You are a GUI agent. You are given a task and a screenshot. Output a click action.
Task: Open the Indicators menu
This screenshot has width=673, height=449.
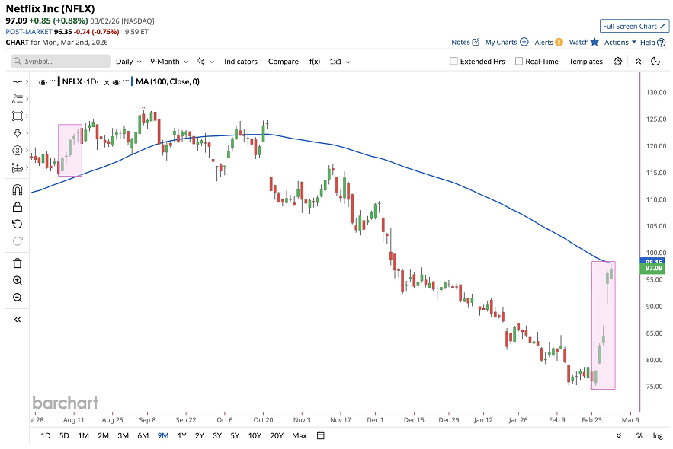pos(240,62)
